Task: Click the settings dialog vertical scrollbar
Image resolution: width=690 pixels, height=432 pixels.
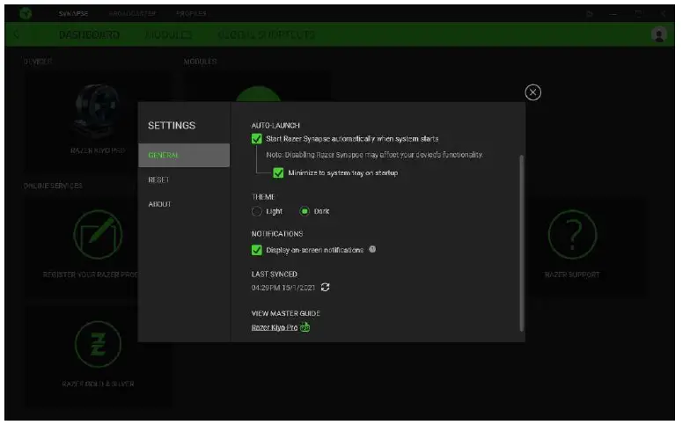Action: 522,243
